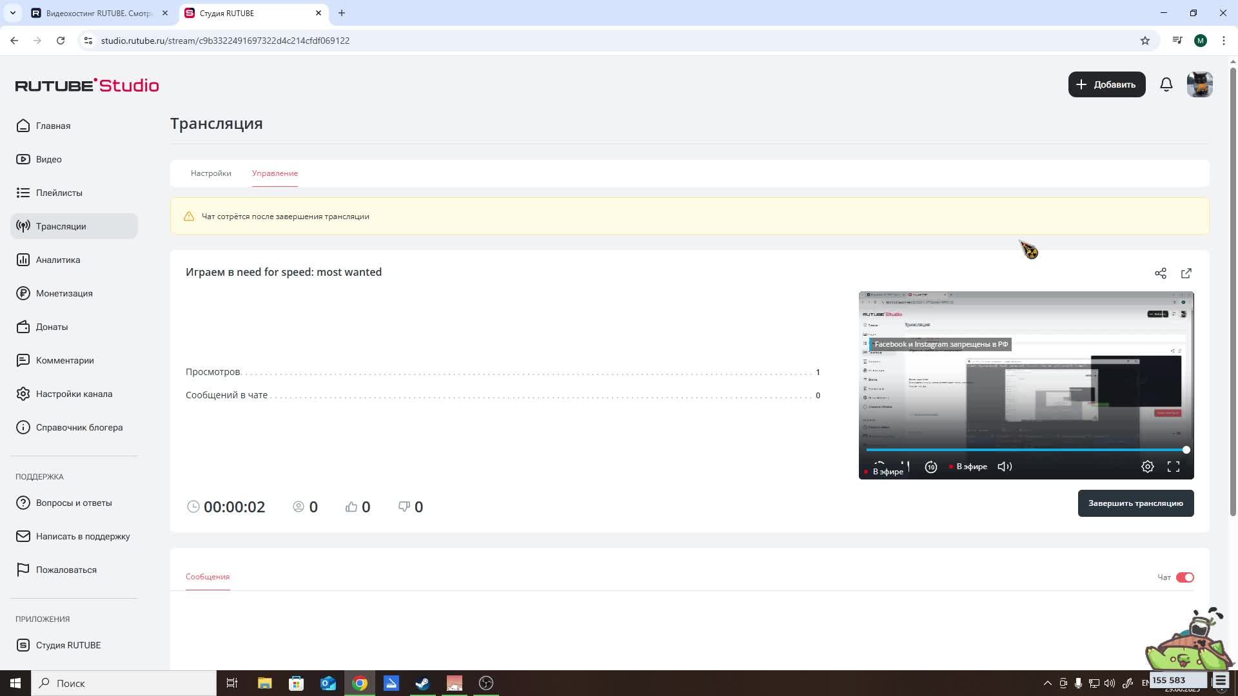
Task: Click the system tray volume icon
Action: point(1110,683)
